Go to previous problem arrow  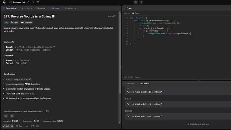tap(28, 2)
